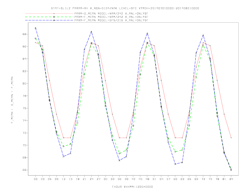Image resolution: width=252 pixels, height=195 pixels.
Task: Click x-axis forecast hour label 36
Action: 119,179
